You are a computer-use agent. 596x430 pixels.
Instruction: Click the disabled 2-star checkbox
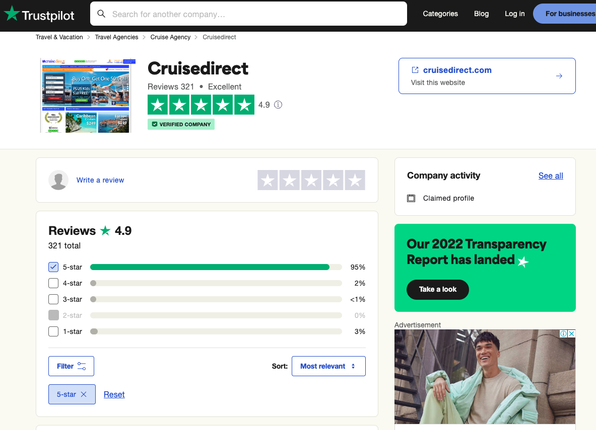[x=53, y=315]
